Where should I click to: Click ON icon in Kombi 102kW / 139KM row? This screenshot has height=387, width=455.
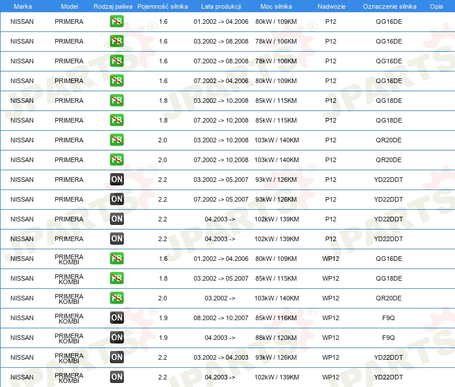pyautogui.click(x=116, y=377)
